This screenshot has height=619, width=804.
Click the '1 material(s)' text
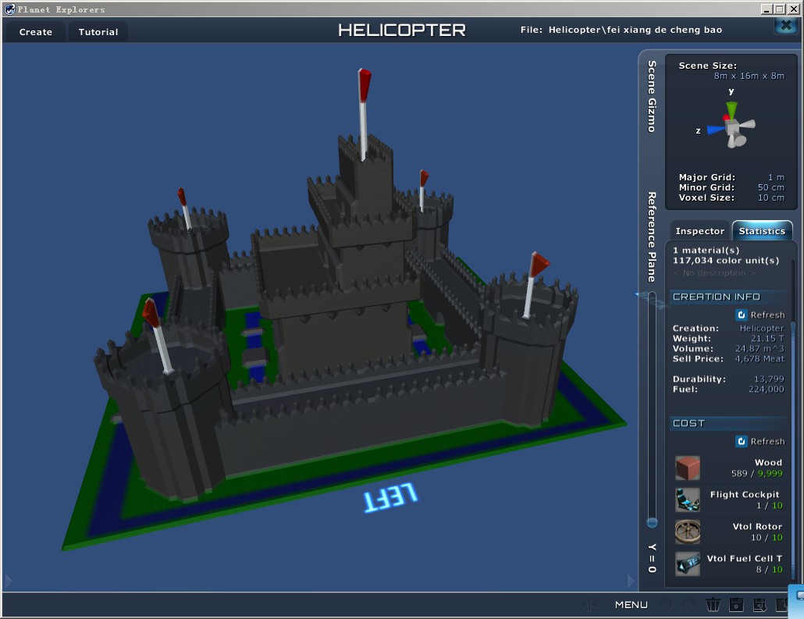coord(706,251)
